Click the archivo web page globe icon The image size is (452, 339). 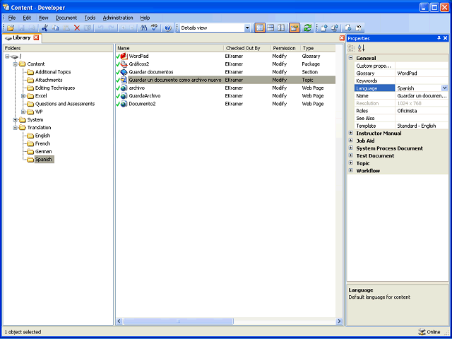124,88
